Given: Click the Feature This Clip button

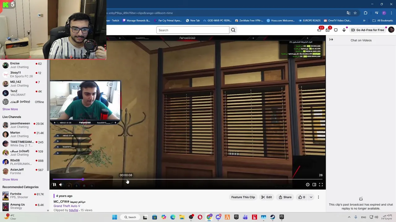Looking at the screenshot, I should click(243, 197).
